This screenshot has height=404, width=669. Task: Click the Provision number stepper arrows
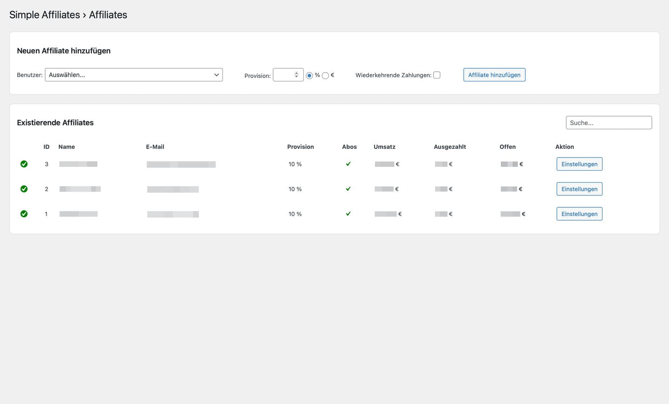[x=296, y=75]
